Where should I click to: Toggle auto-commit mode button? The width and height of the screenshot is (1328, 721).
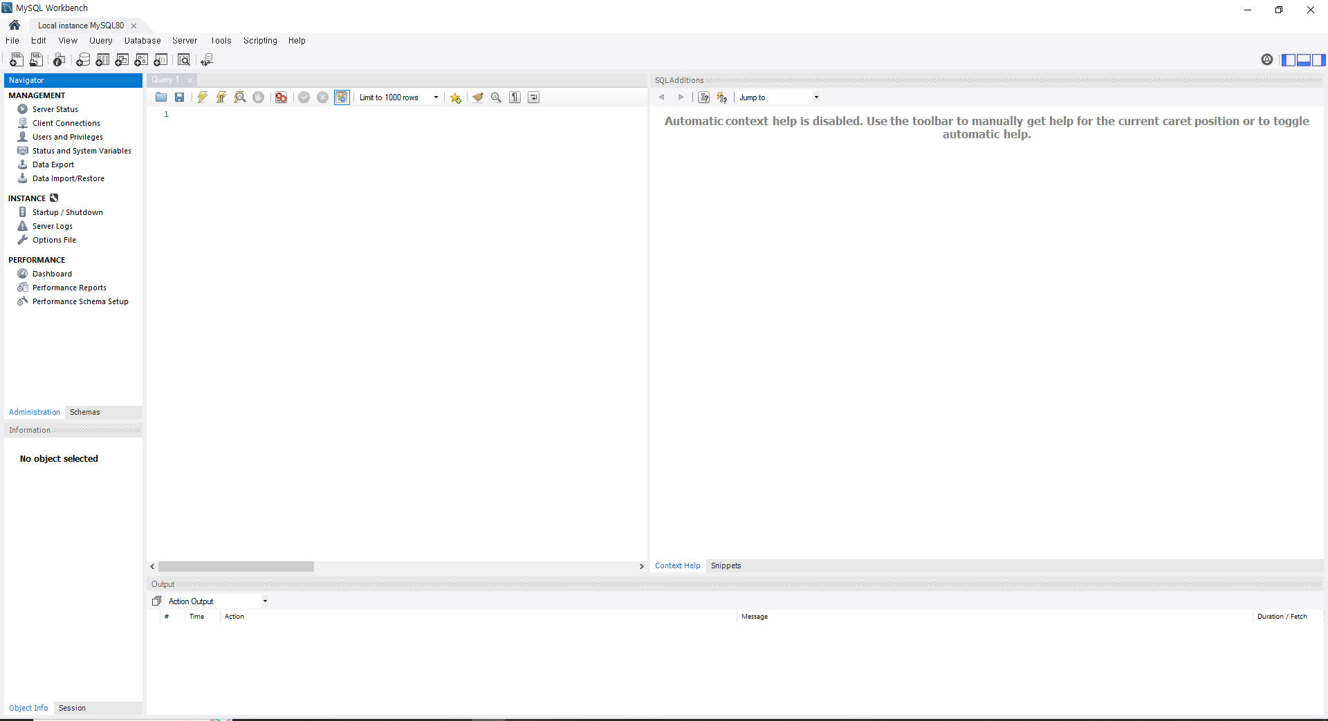click(342, 97)
